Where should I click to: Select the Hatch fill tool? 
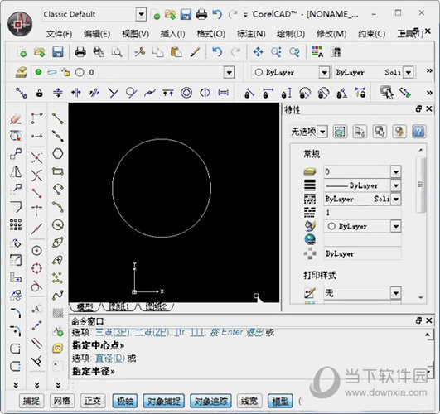58,313
